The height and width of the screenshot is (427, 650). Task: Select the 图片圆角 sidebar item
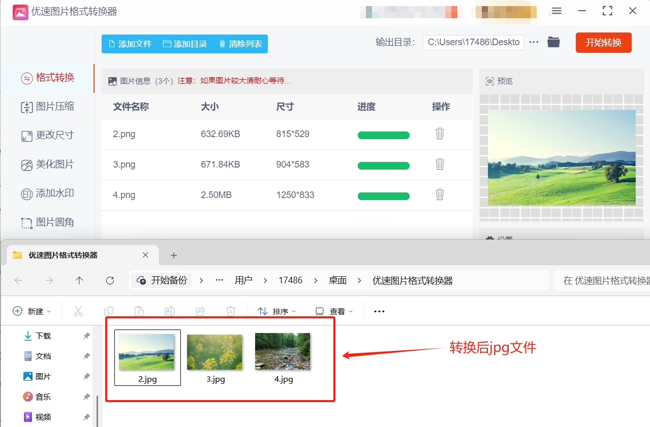pos(47,222)
